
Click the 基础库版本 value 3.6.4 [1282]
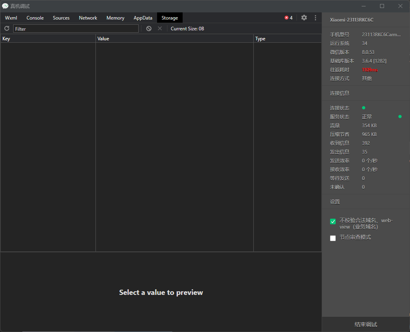374,61
